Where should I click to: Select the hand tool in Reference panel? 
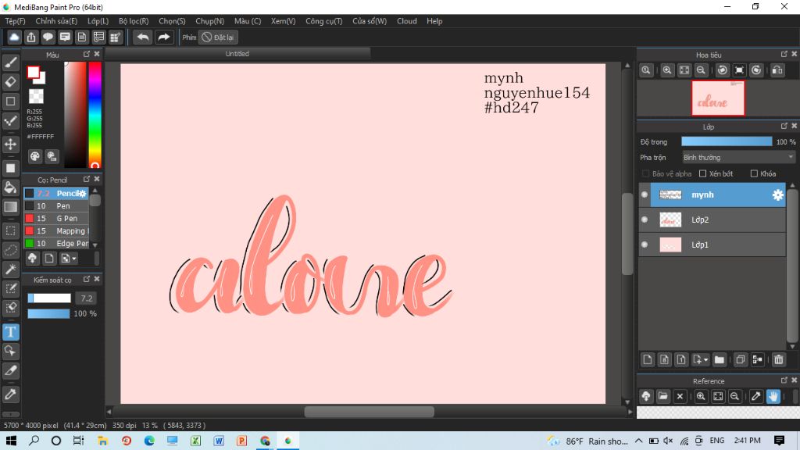[773, 396]
